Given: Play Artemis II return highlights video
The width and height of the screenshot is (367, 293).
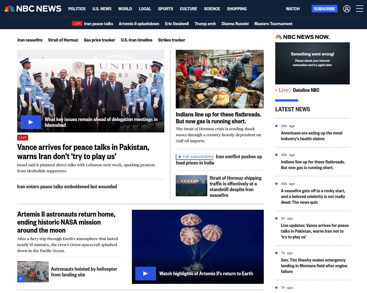Looking at the screenshot, I should [146, 274].
